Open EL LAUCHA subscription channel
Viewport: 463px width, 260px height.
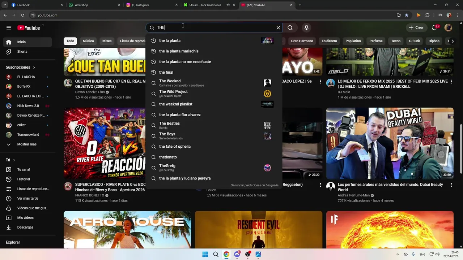[27, 77]
